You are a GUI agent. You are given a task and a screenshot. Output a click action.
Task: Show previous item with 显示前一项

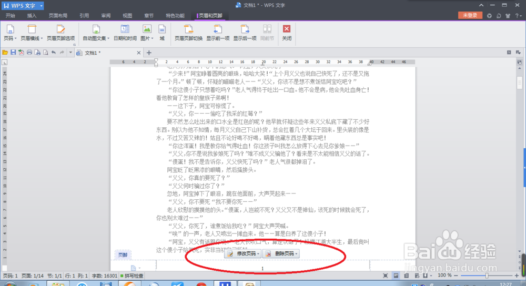point(218,33)
